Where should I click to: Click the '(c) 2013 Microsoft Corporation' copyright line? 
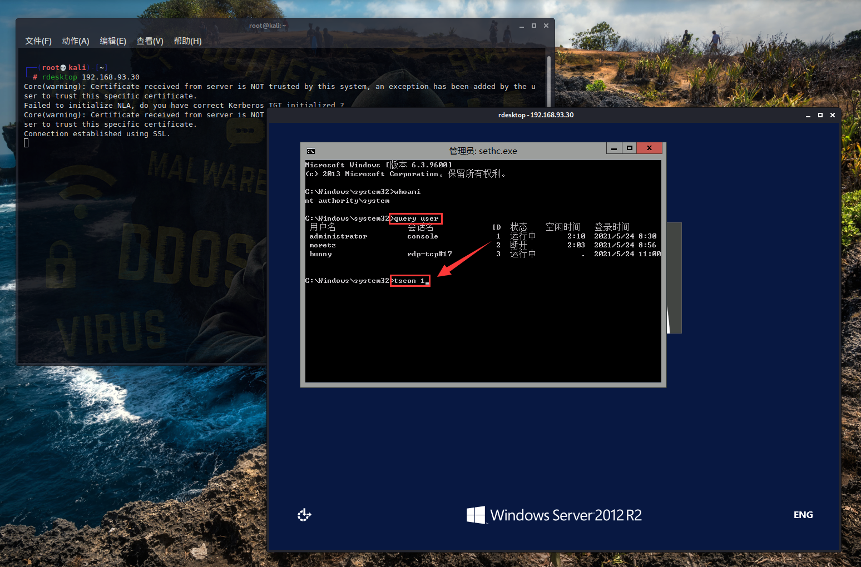tap(406, 174)
